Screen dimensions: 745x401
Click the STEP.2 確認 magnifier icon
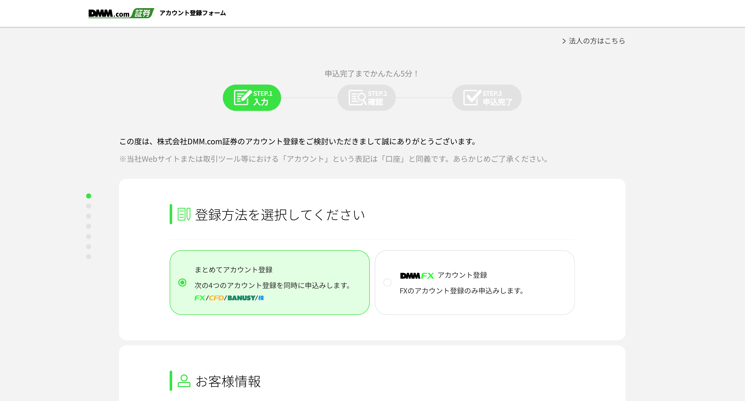(x=357, y=98)
